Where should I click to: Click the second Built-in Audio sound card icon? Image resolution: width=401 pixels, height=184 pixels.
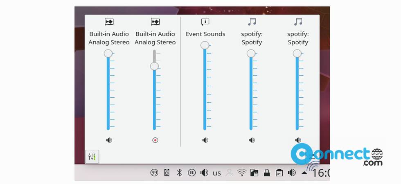click(155, 22)
